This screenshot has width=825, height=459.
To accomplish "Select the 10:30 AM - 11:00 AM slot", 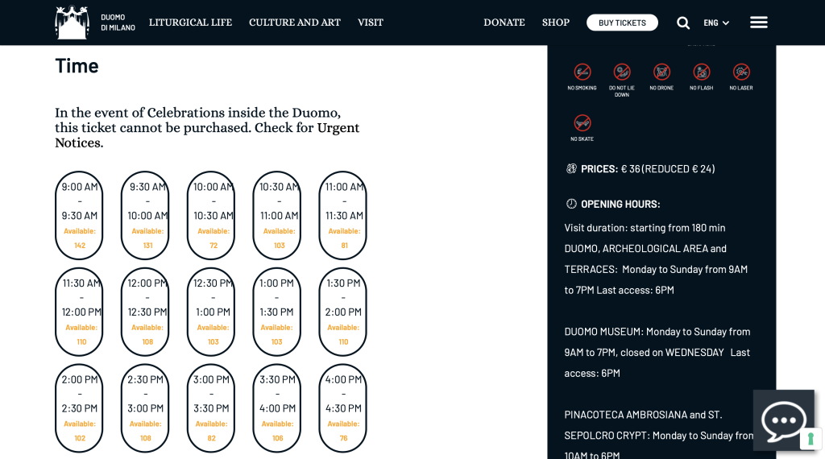I will point(277,216).
